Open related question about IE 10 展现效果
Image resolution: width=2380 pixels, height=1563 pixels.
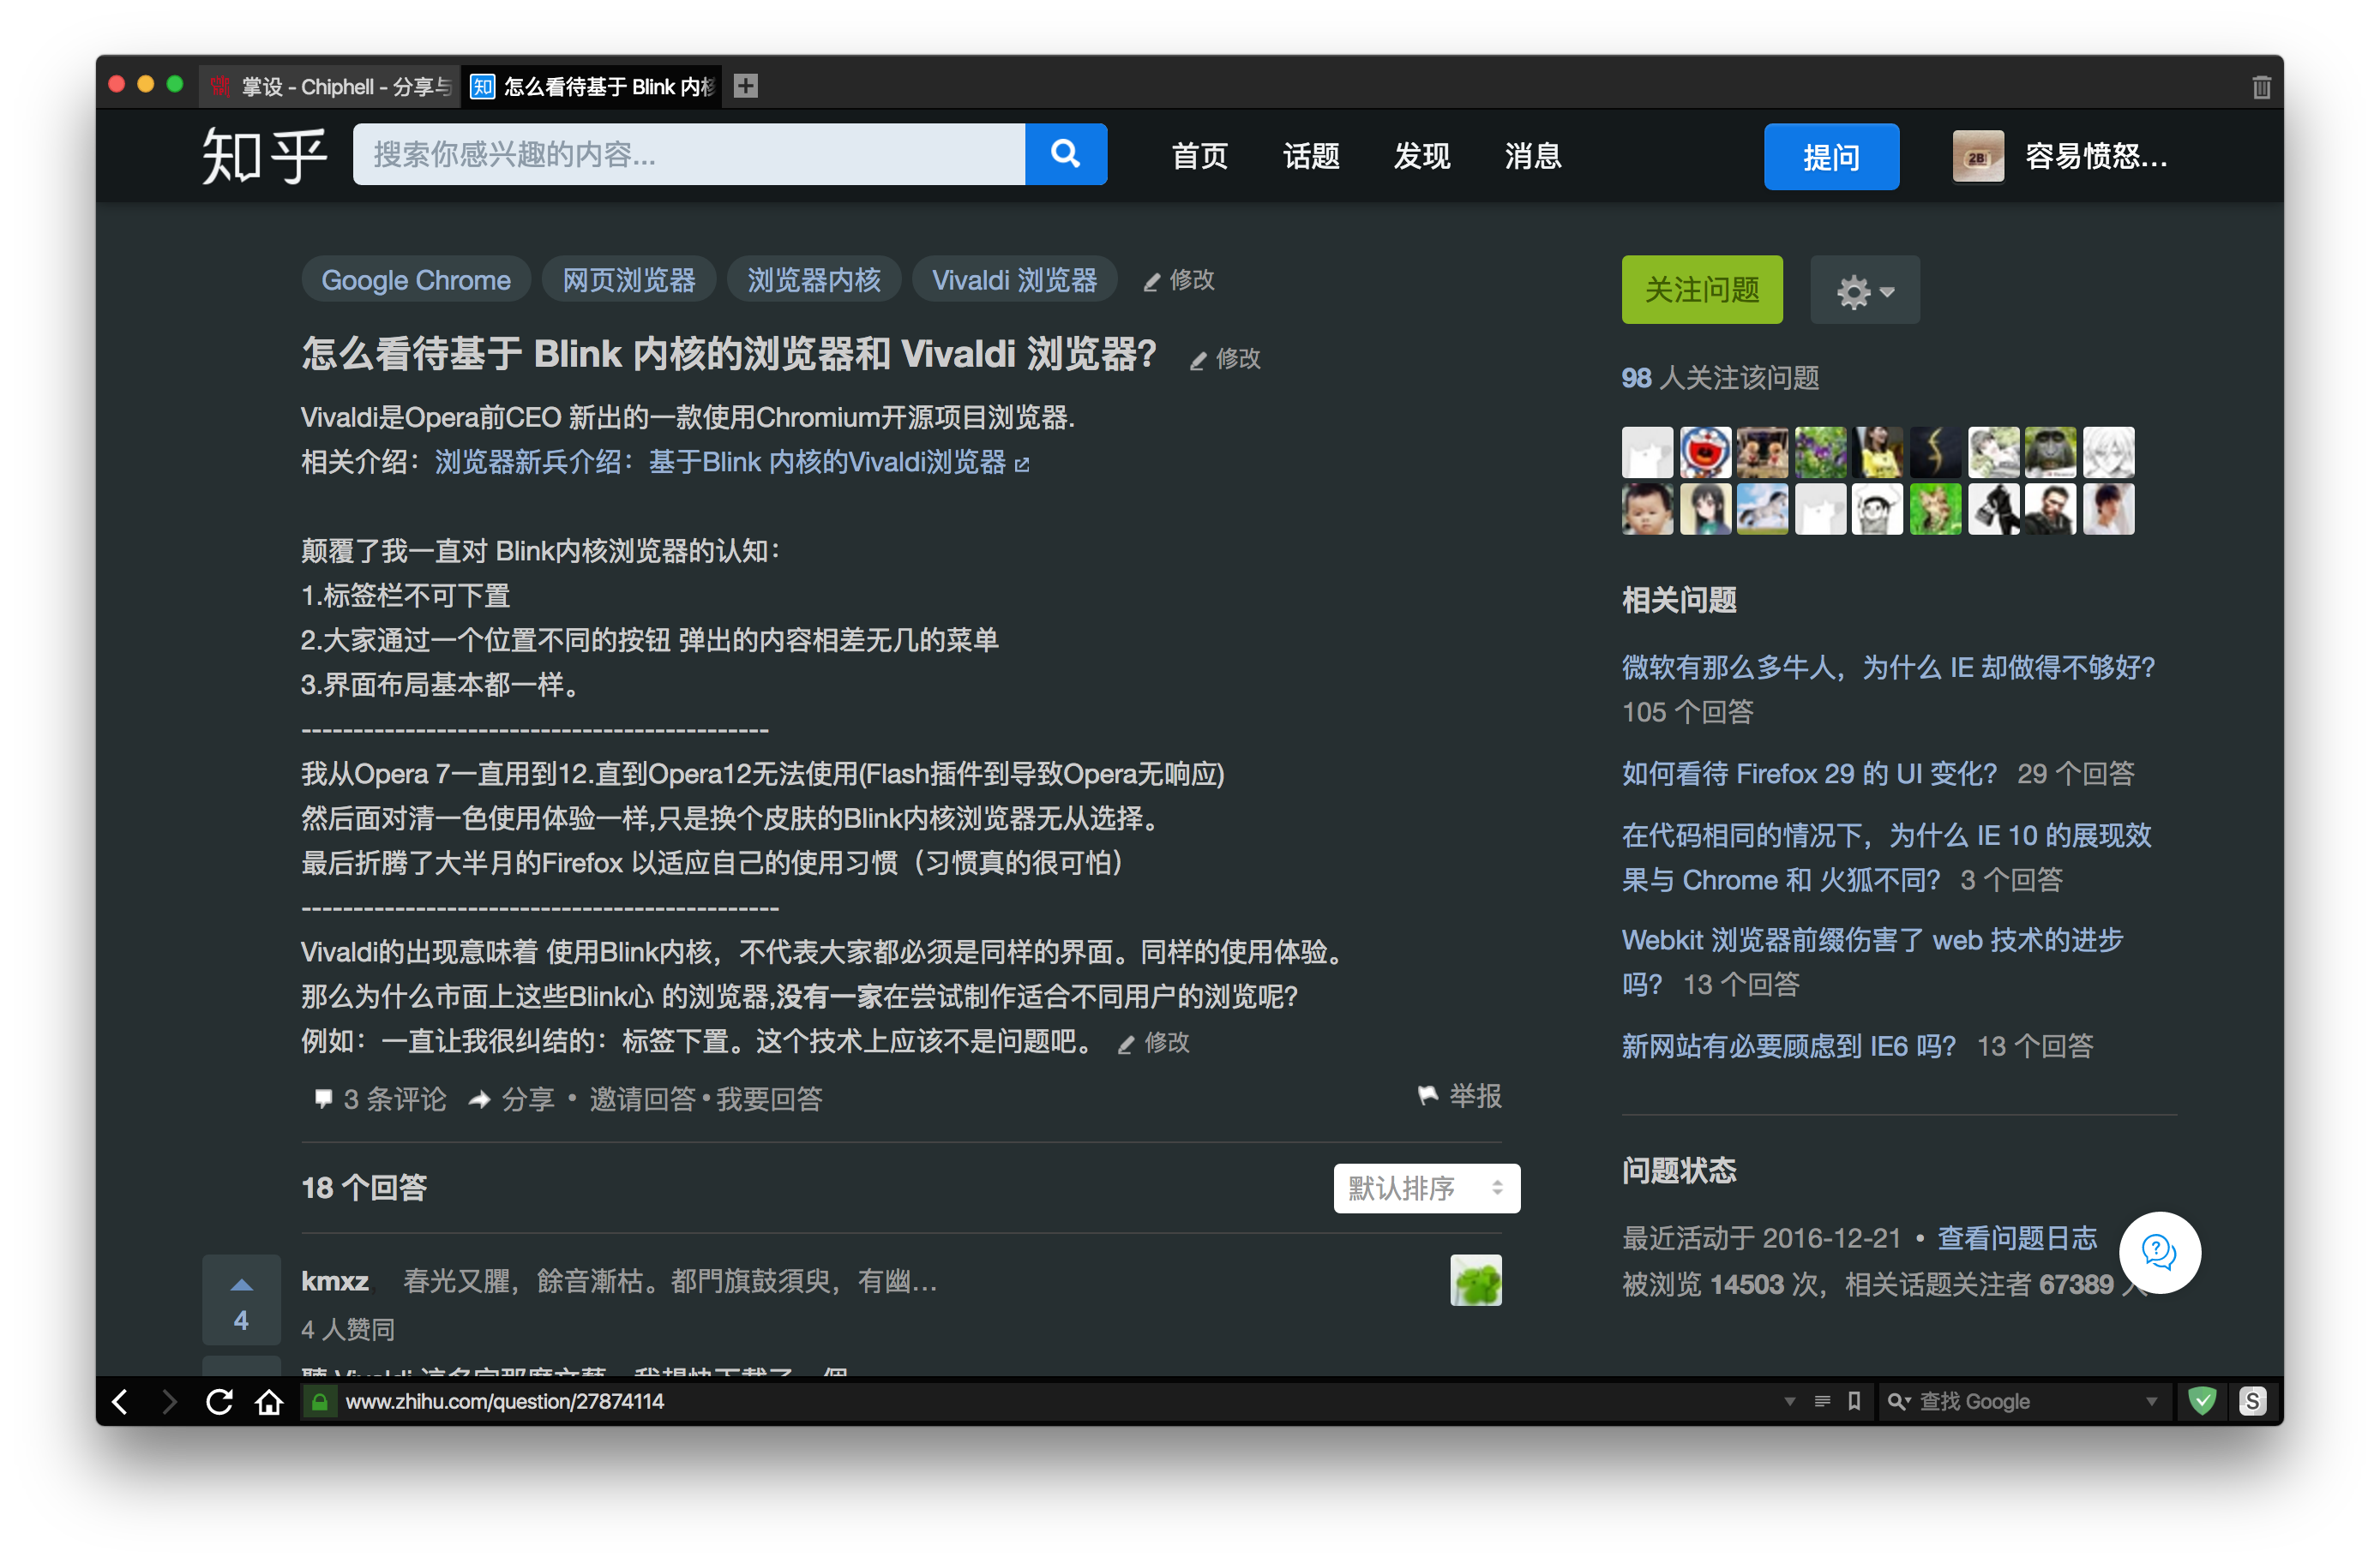click(x=1885, y=856)
